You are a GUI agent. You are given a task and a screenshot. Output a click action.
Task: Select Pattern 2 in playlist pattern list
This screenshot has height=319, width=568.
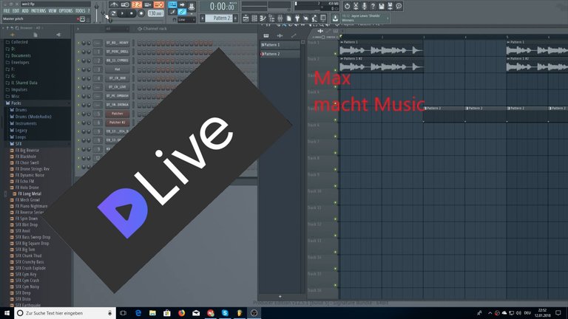(x=280, y=54)
